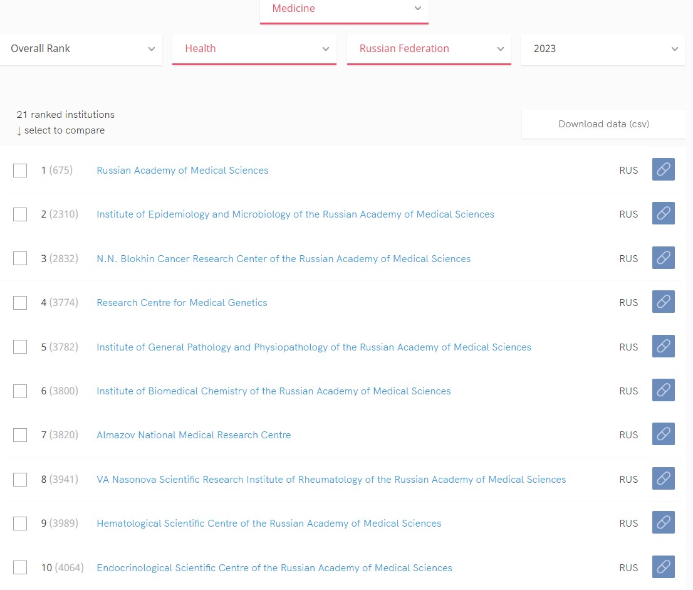This screenshot has width=693, height=590.
Task: Open Research Centre for Medical Genetics link
Action: 182,303
